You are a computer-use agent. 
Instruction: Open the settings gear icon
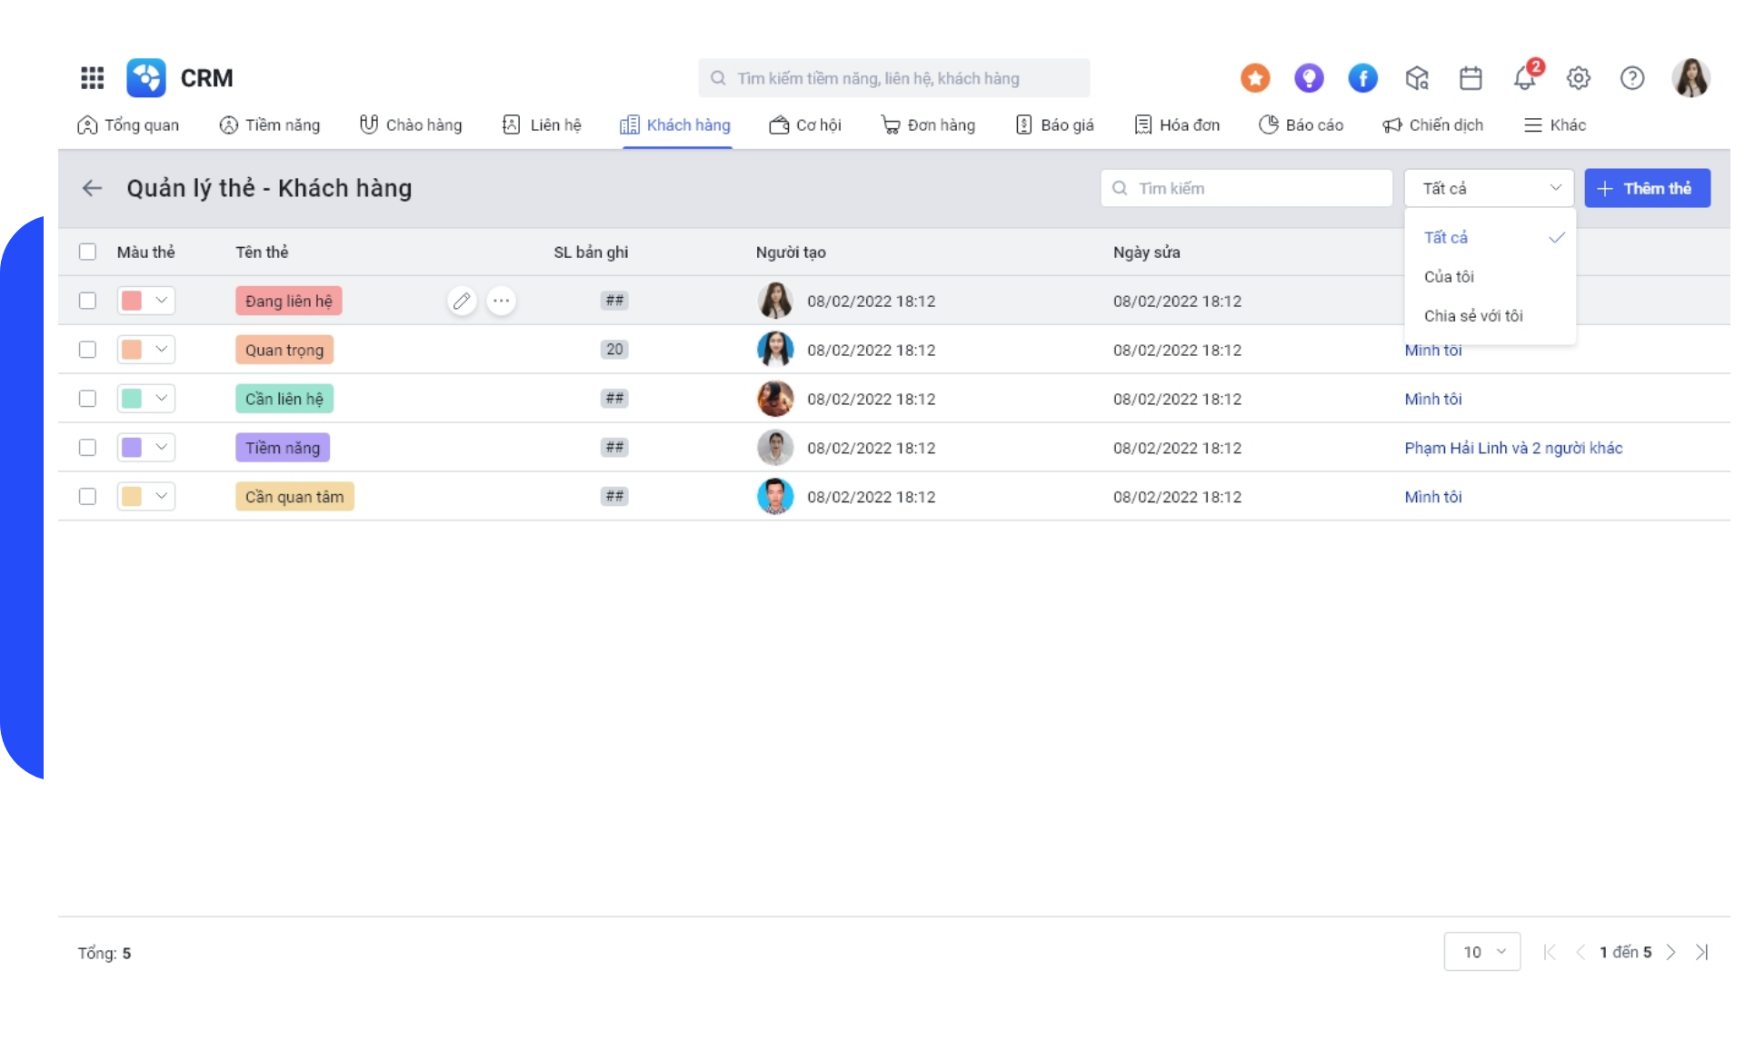click(1579, 79)
